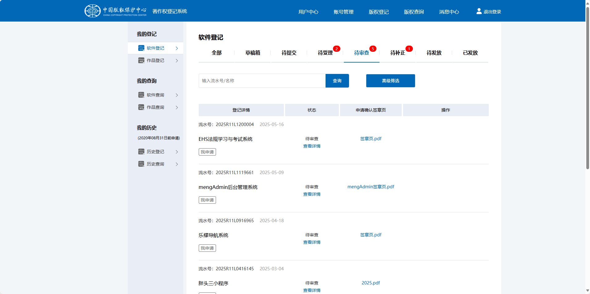
Task: Expand the 历史登记 chevron
Action: [x=177, y=152]
